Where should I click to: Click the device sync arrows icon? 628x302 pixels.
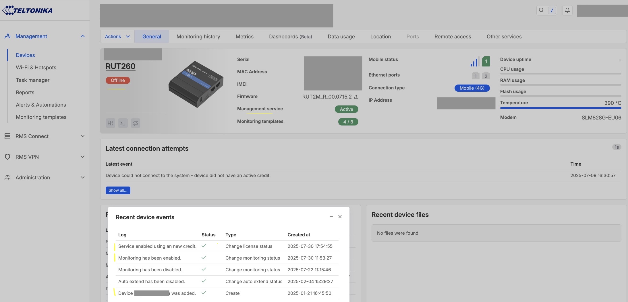[x=135, y=123]
